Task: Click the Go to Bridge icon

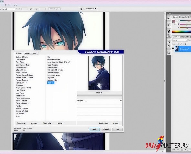Action: (82, 9)
